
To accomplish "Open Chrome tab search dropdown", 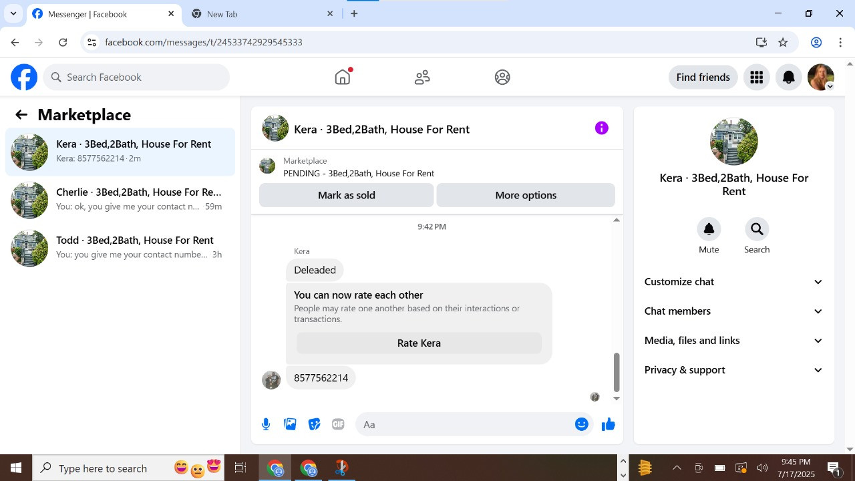I will [x=13, y=13].
